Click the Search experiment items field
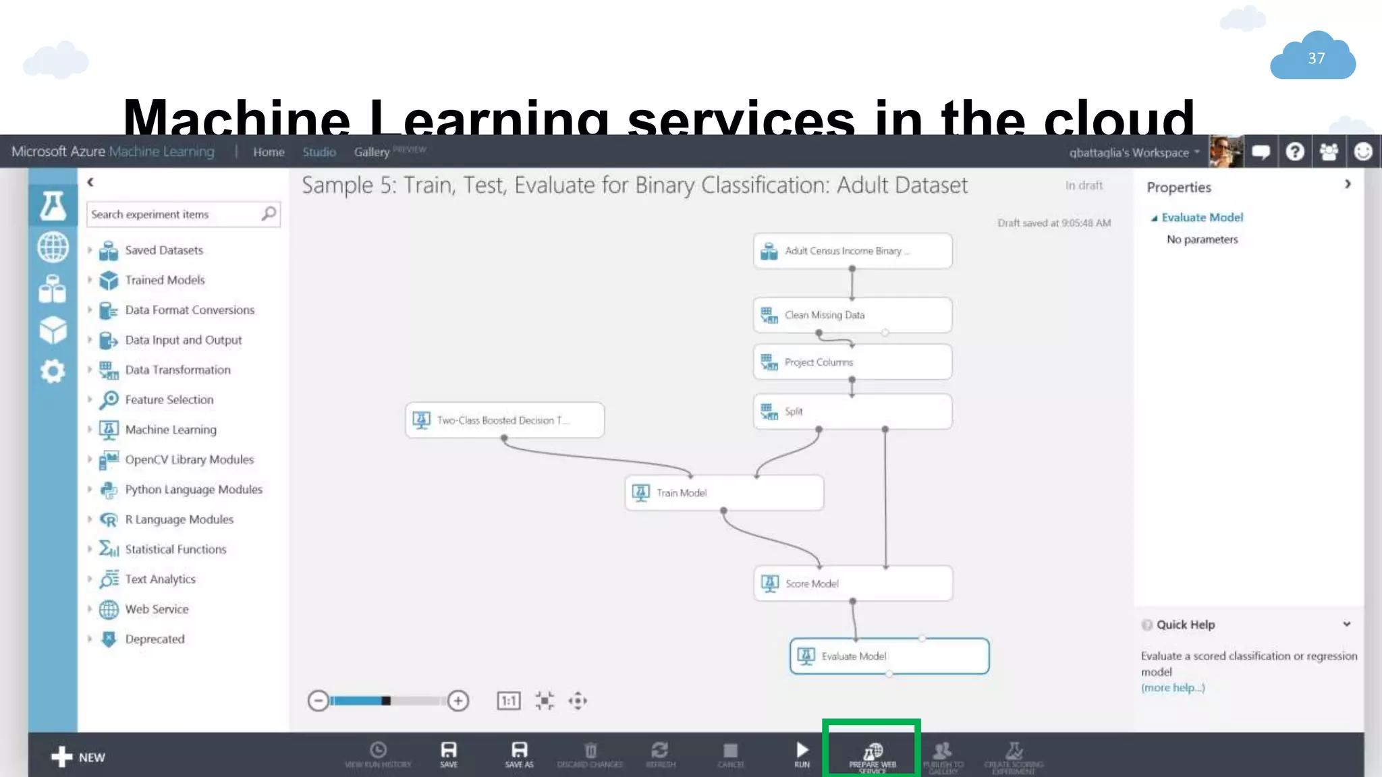The width and height of the screenshot is (1382, 777). (183, 214)
